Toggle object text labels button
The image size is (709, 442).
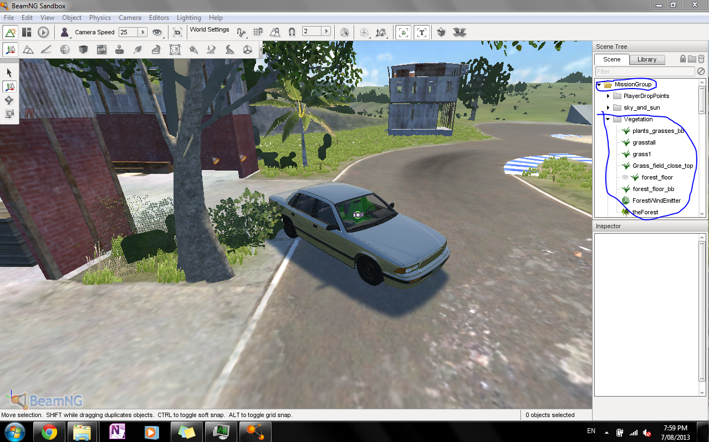coord(422,32)
